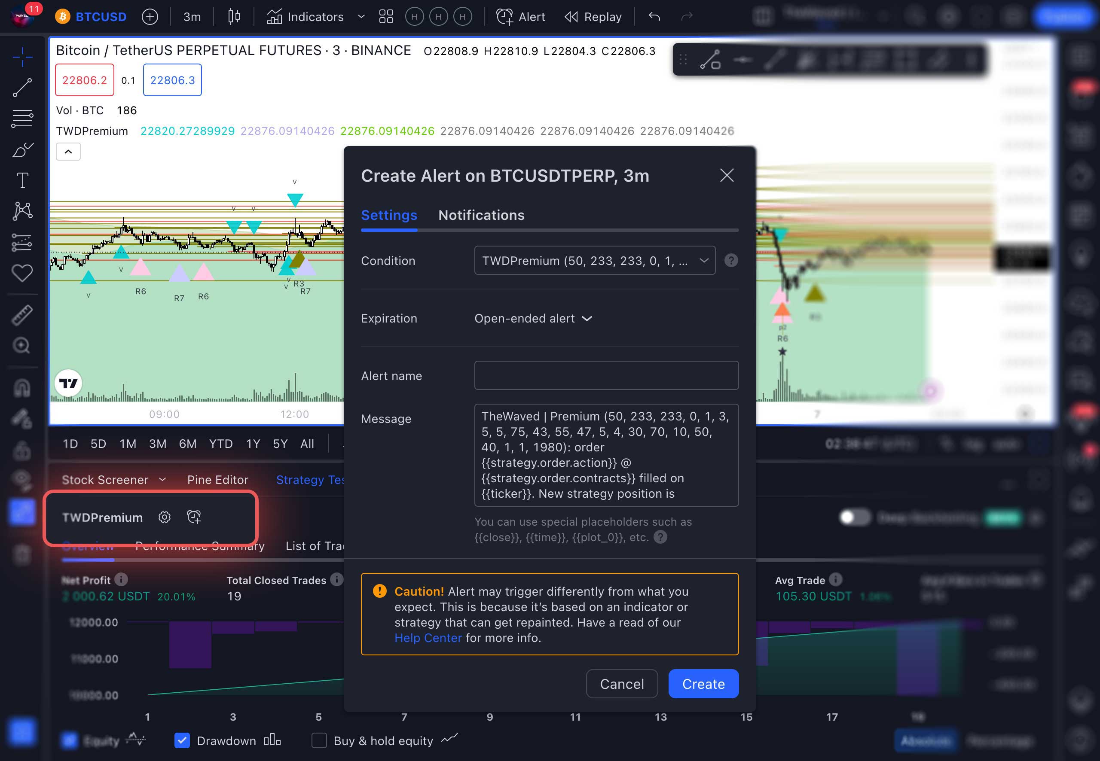The height and width of the screenshot is (761, 1100).
Task: Select the brush drawing tool
Action: (x=22, y=150)
